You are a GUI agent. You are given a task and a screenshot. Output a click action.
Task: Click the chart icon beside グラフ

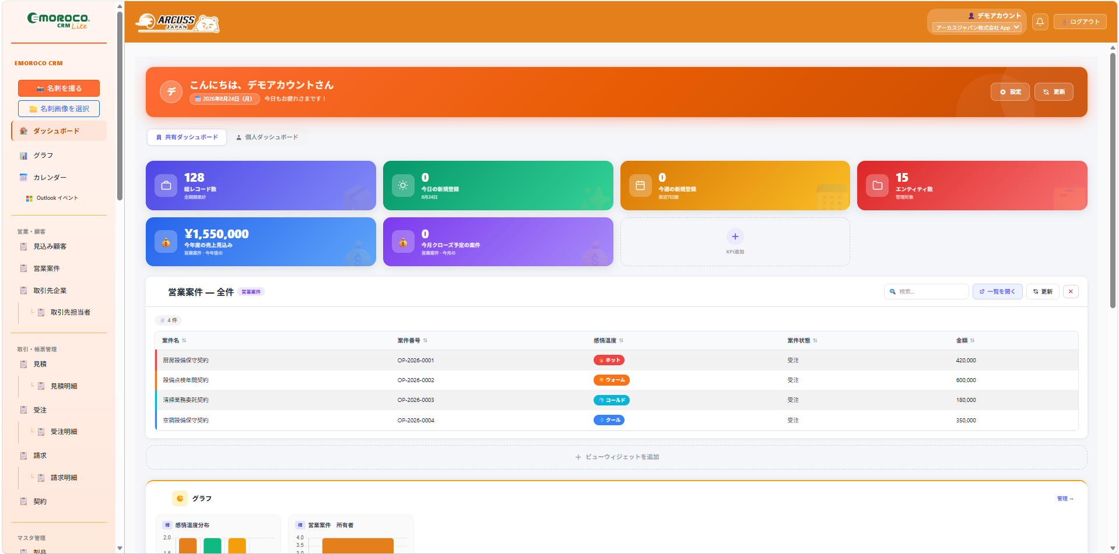pos(24,156)
